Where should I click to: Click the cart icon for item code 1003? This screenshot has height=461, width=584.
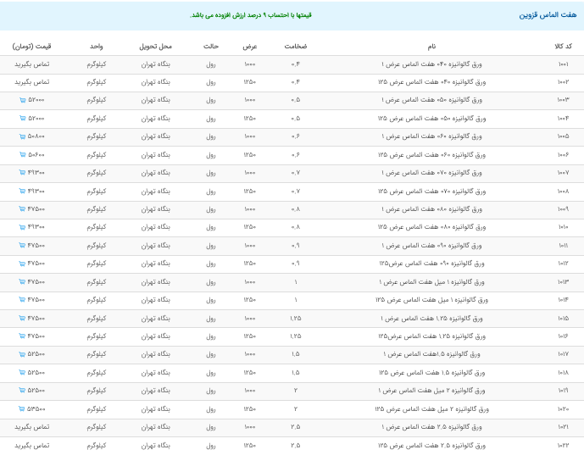(x=22, y=100)
